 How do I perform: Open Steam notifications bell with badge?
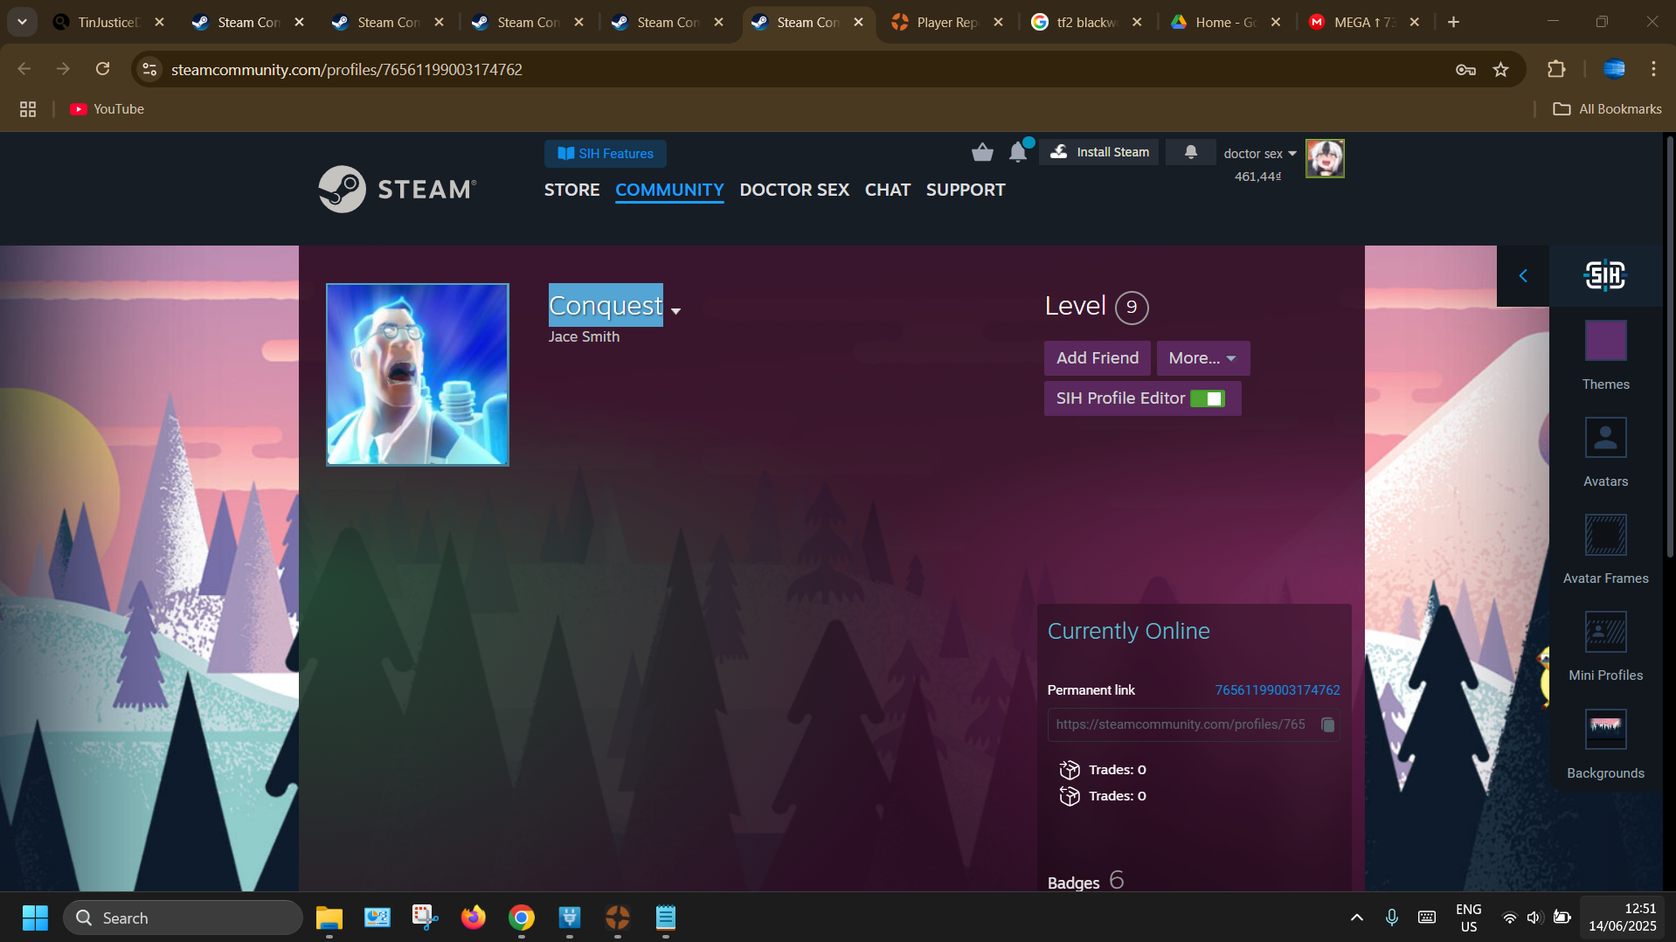pyautogui.click(x=1019, y=152)
